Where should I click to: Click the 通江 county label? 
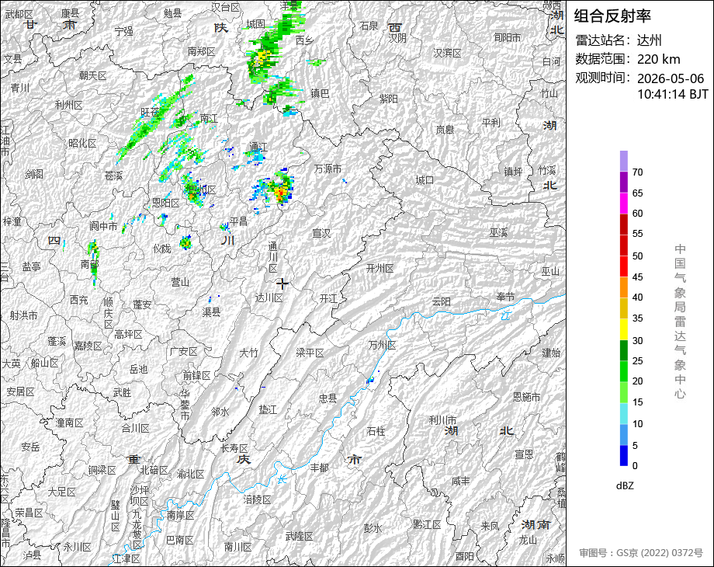(x=258, y=147)
